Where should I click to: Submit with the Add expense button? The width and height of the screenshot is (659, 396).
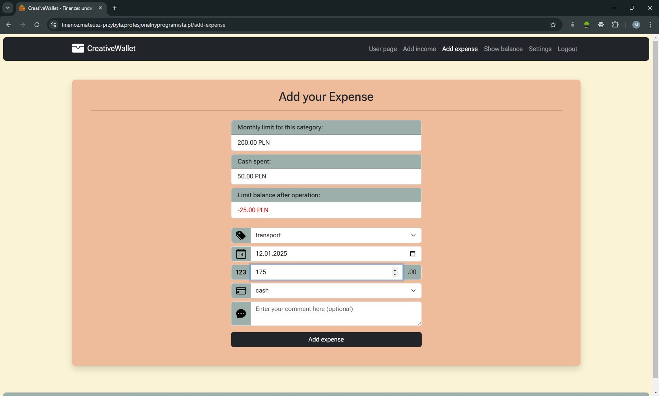tap(326, 340)
